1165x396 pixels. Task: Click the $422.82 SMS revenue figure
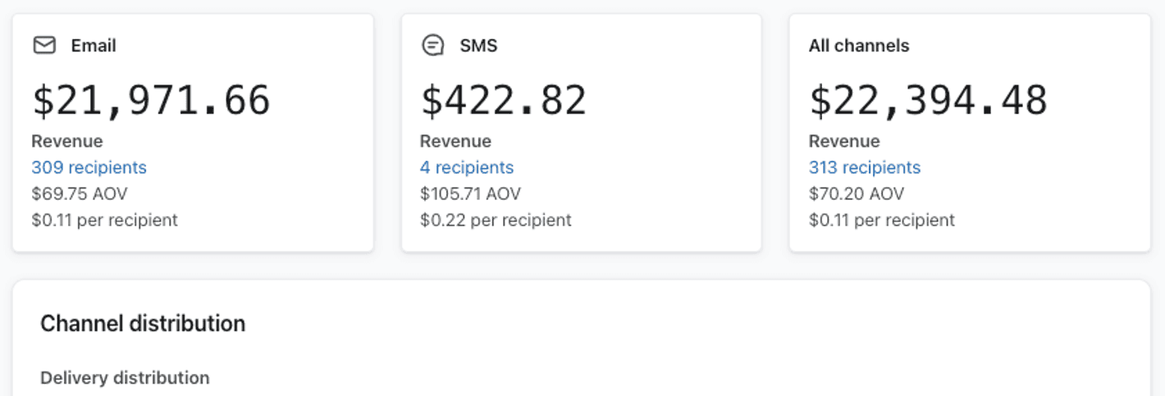click(504, 100)
